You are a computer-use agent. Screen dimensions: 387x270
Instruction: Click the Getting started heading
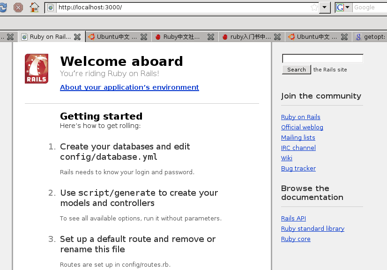[x=101, y=116]
